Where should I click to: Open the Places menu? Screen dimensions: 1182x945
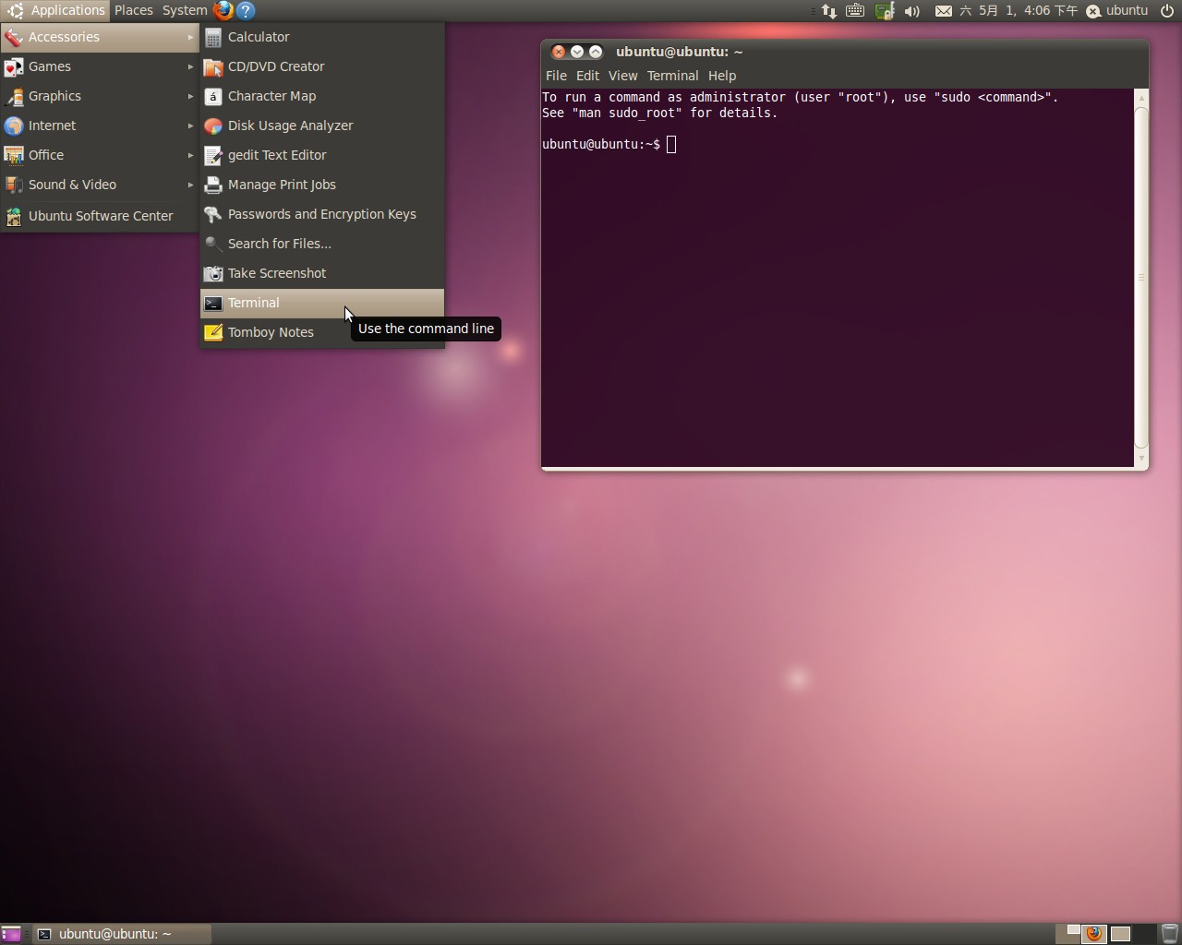pyautogui.click(x=134, y=10)
